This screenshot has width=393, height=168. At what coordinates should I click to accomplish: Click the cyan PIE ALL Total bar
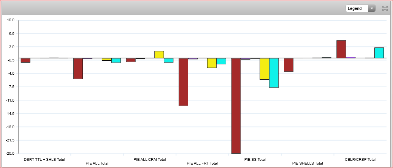point(116,60)
